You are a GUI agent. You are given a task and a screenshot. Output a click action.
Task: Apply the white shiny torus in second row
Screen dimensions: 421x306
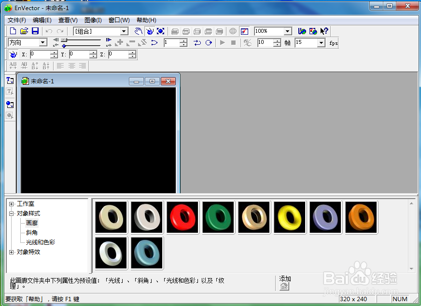pos(111,253)
